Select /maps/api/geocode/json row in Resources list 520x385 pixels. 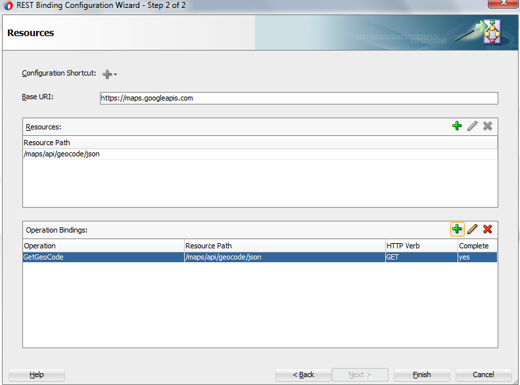(260, 154)
